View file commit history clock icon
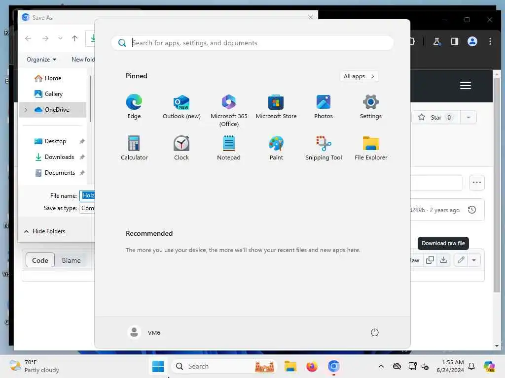505x378 pixels. (472, 210)
